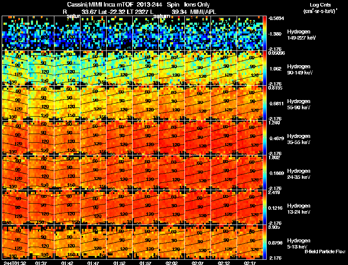
Task: Click the 01:57 panel in the 90-149 keV row
Action: [x=146, y=68]
